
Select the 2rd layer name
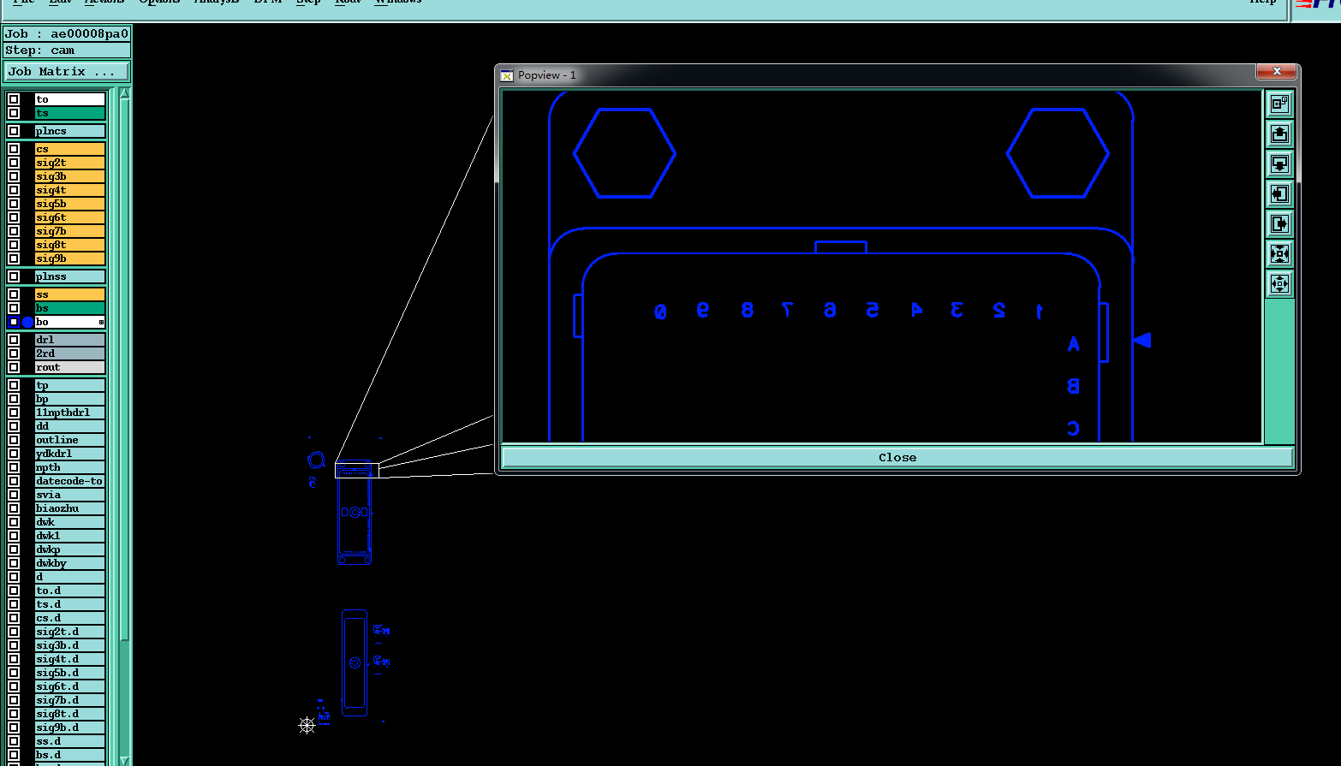point(69,353)
